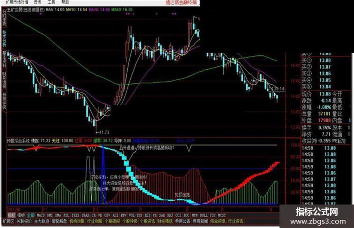Open the 券商公告 tab
354x228 pixels.
click(183, 221)
